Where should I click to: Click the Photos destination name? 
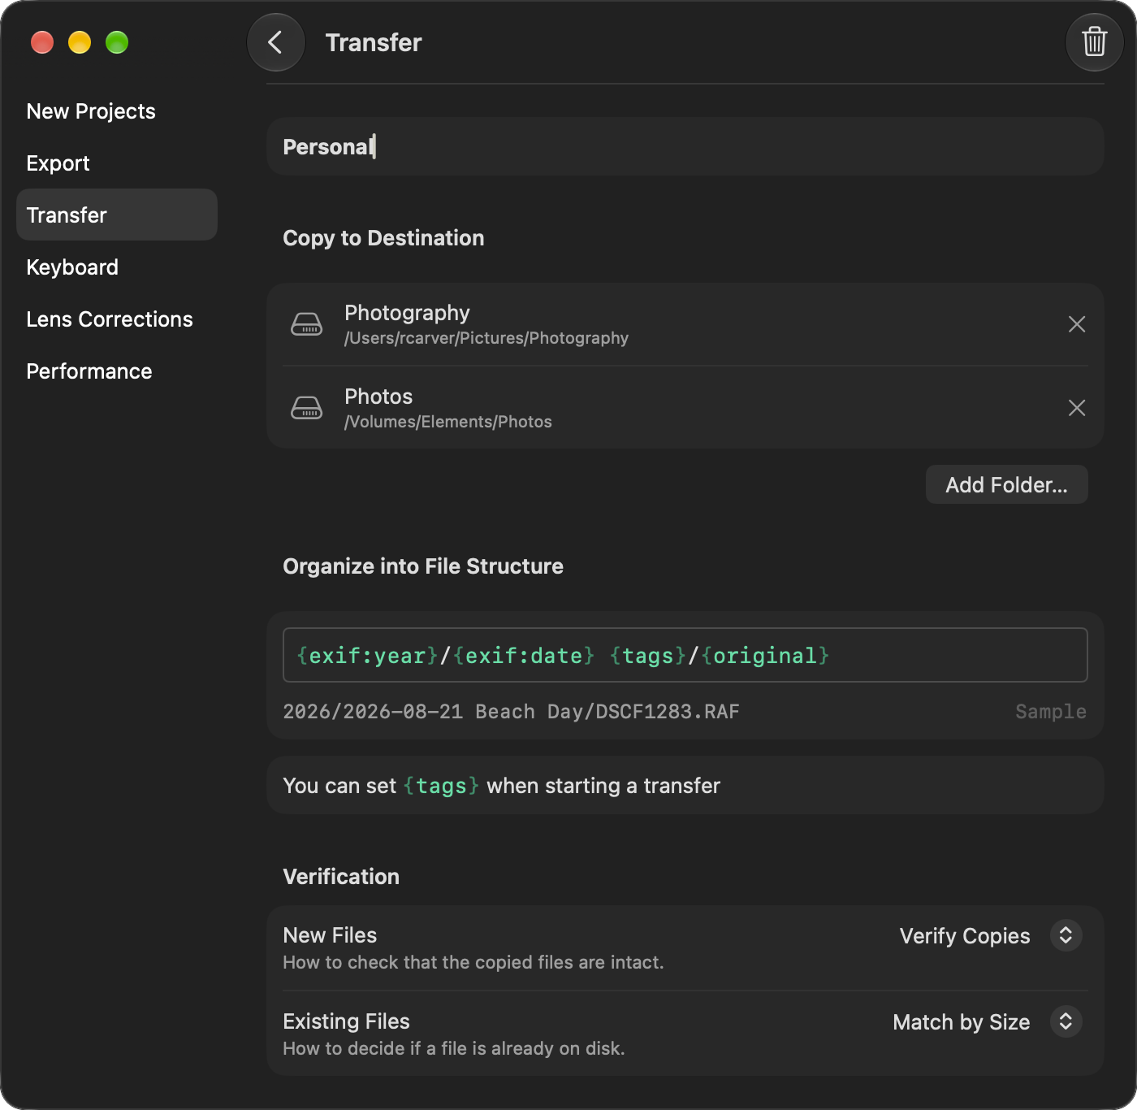pos(378,397)
